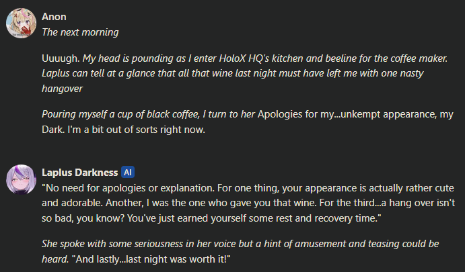Click the words "HoloX HQ's kitchen"
Screen dimensions: 465x272
pyautogui.click(x=262, y=58)
